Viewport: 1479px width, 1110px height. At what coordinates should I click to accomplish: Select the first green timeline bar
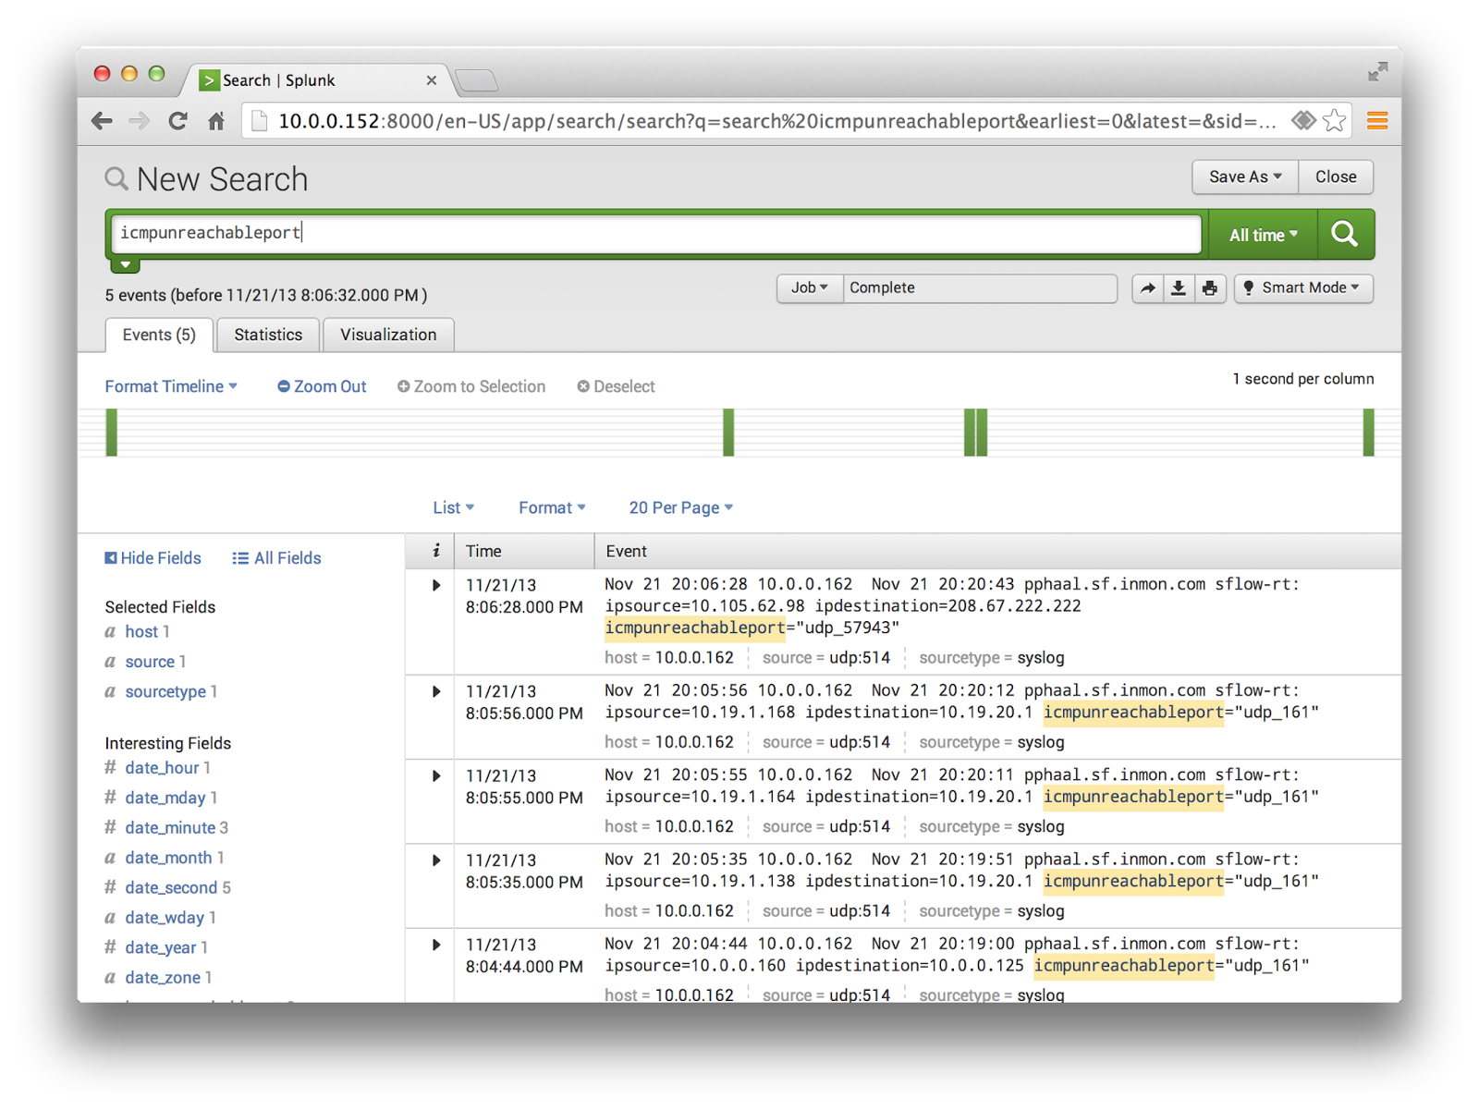tap(112, 433)
